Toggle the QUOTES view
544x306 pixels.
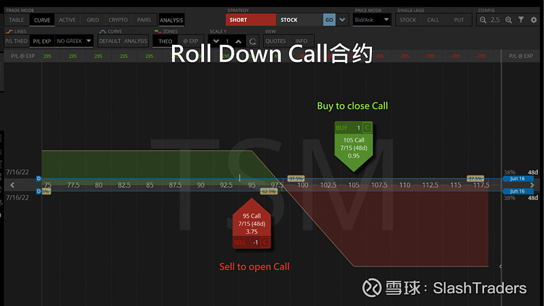tap(275, 41)
